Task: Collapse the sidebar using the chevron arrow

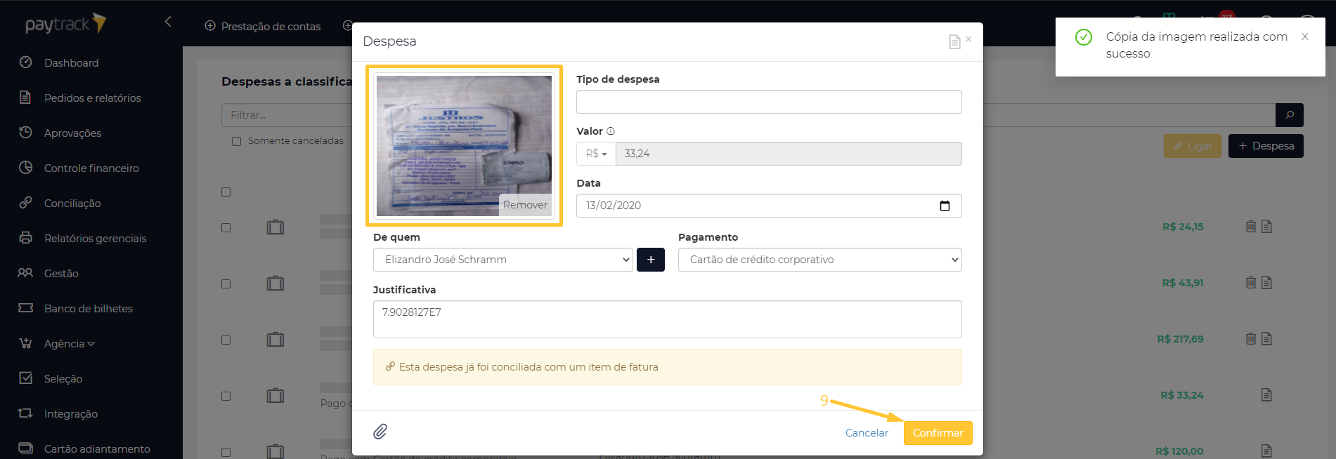Action: click(x=168, y=22)
